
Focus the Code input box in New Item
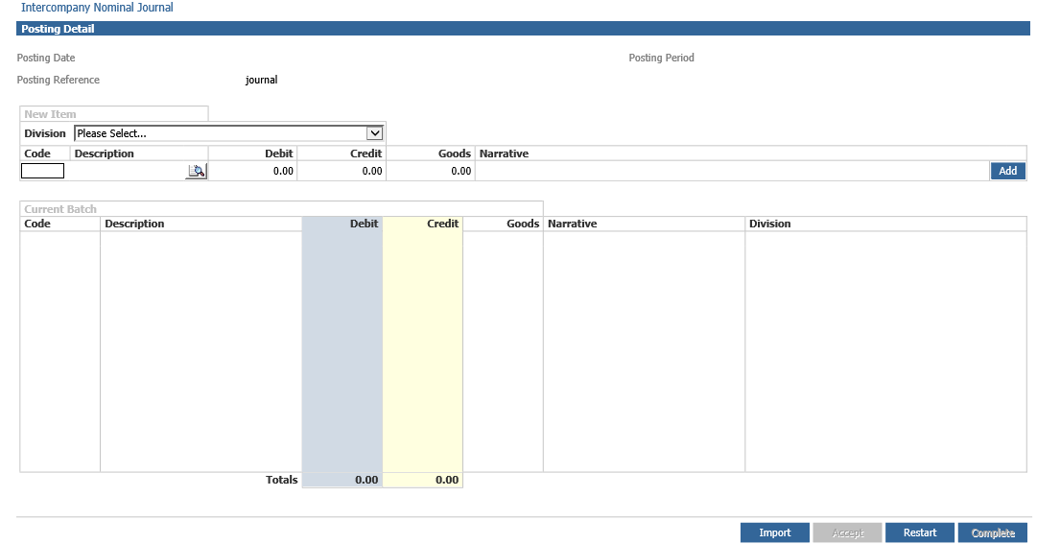point(42,171)
